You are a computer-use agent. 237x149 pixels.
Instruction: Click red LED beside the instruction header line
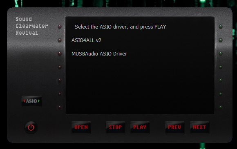60,27
